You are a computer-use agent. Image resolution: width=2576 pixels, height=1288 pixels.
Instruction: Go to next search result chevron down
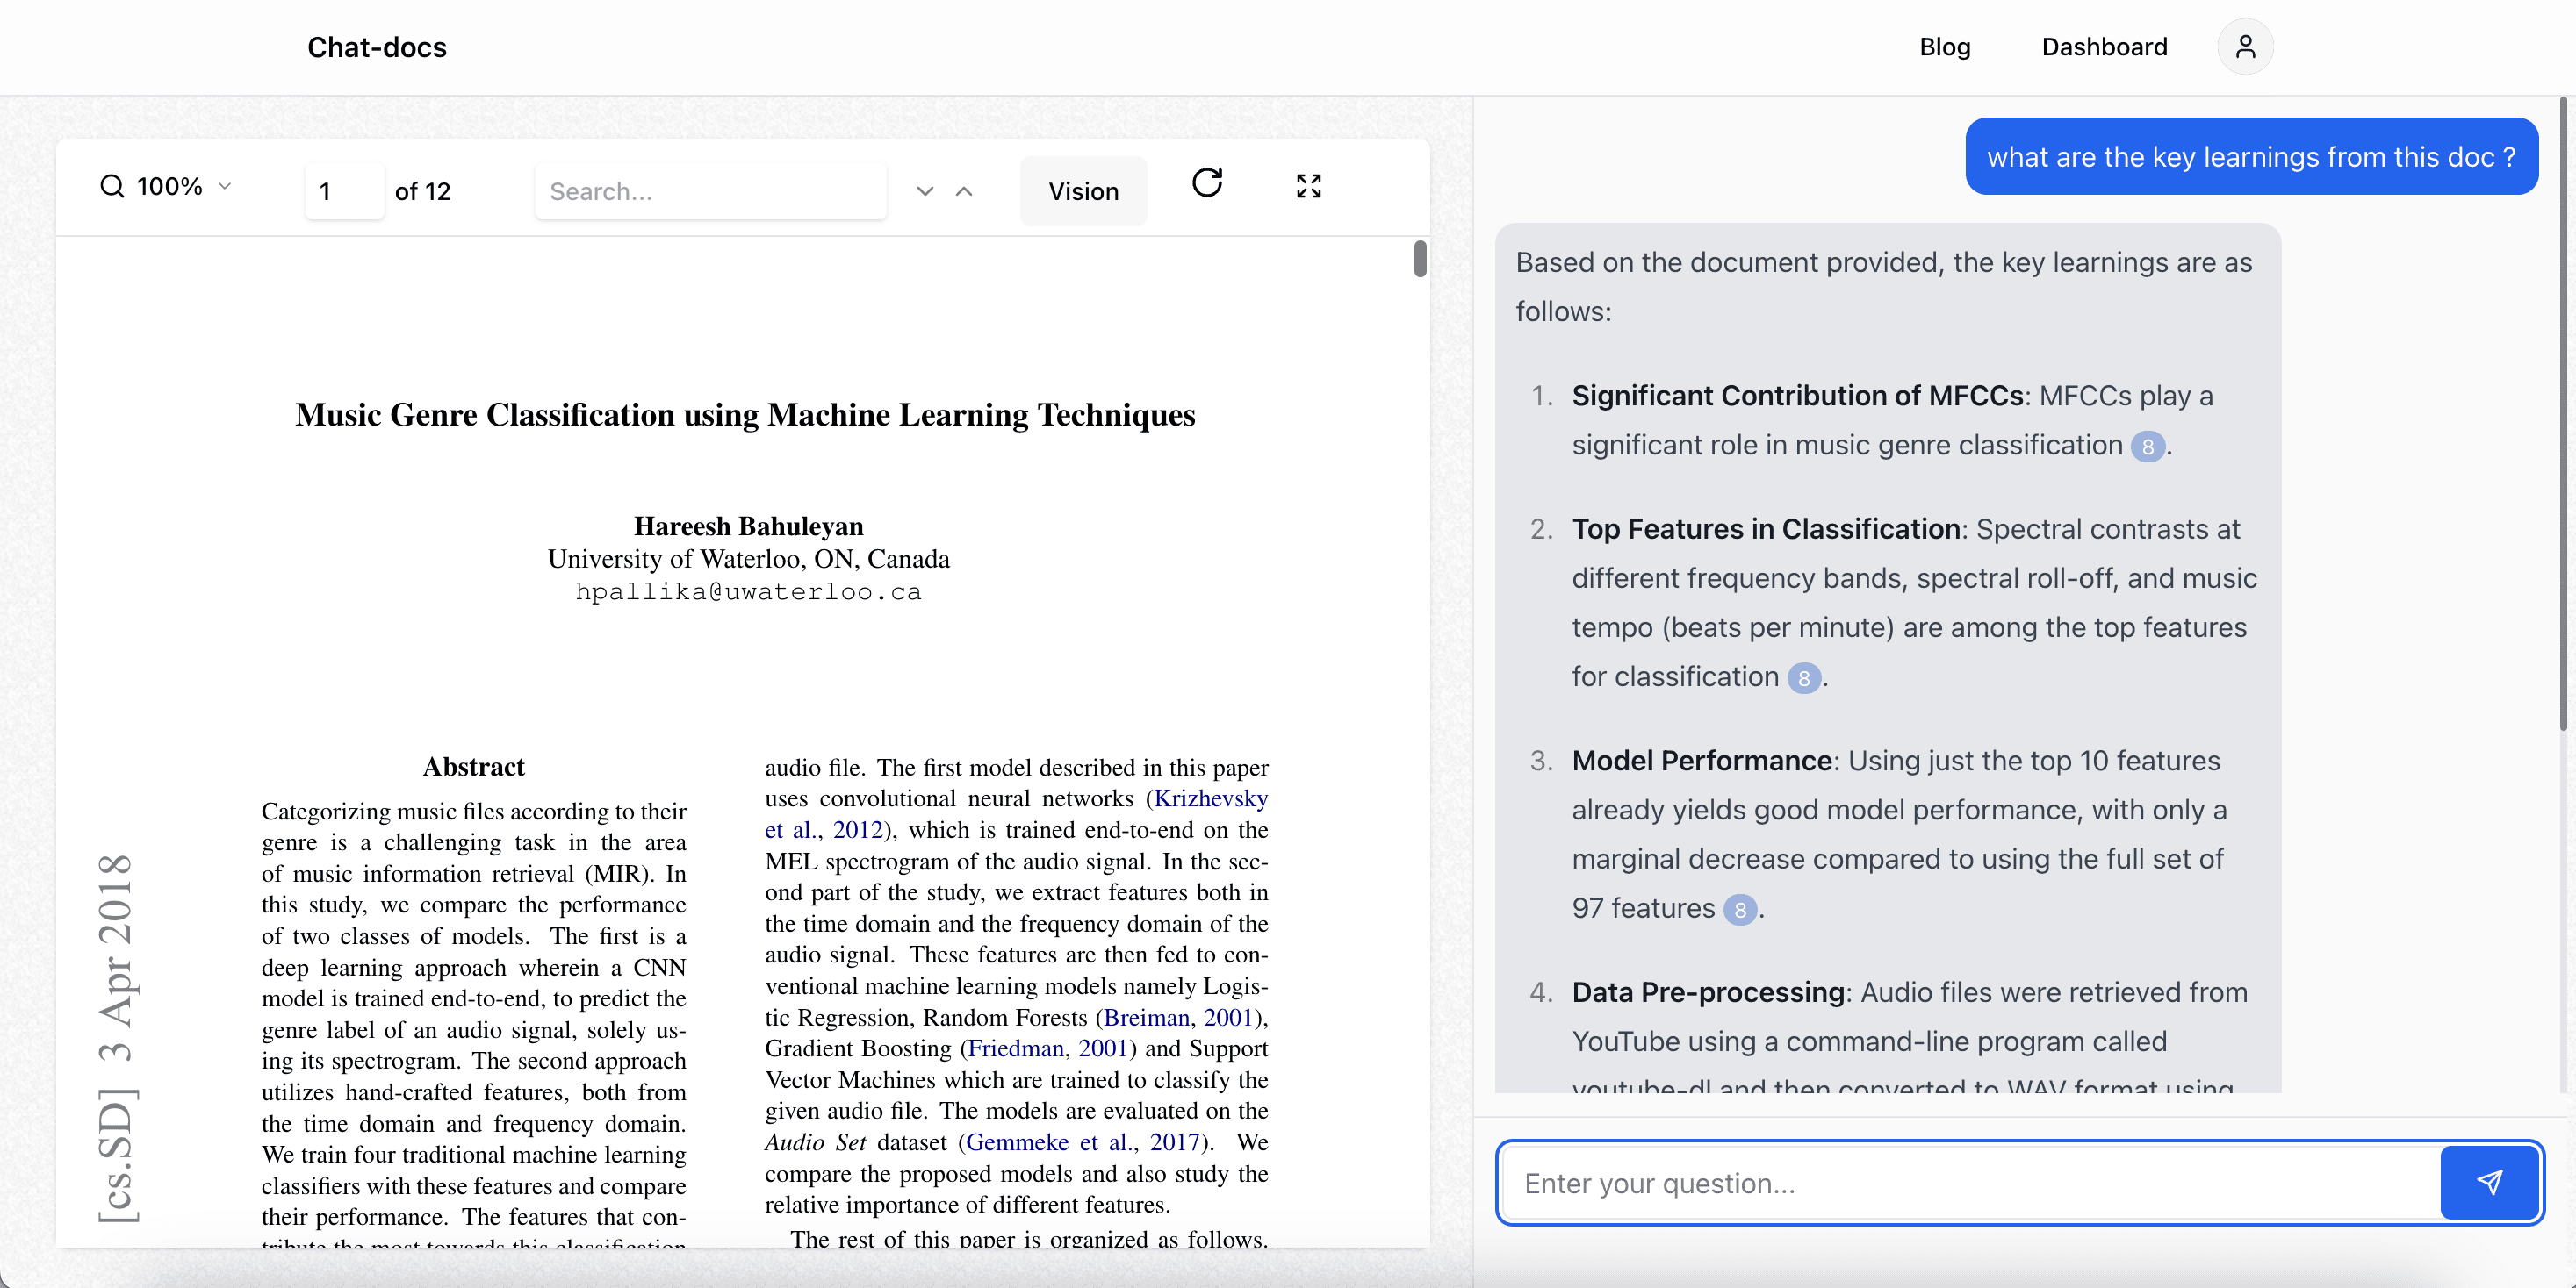[925, 191]
